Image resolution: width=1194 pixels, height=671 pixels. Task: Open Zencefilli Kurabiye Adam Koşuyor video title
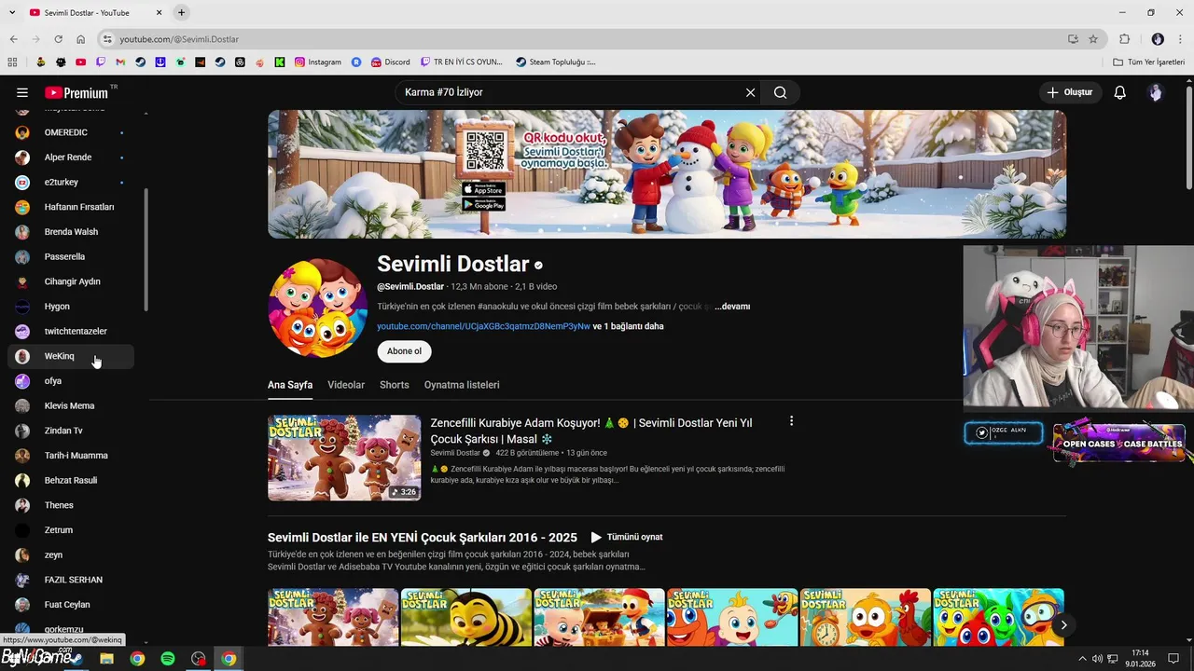[591, 431]
